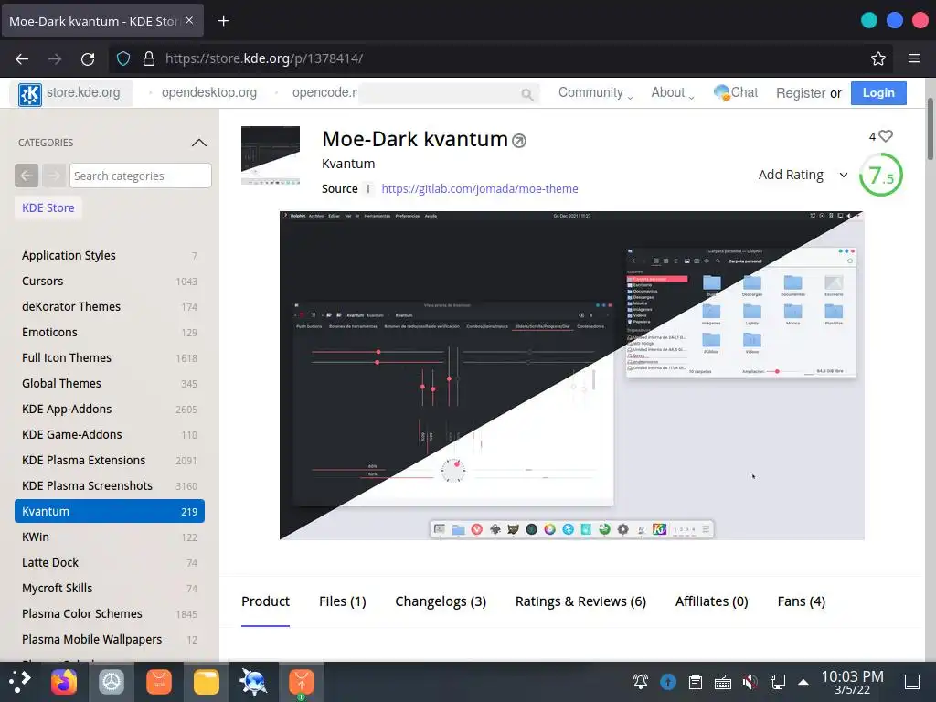Screen dimensions: 936x702
Task: Click the product thumbnail image
Action: pos(271,155)
